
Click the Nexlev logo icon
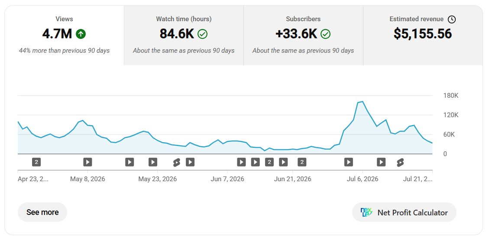coord(366,212)
